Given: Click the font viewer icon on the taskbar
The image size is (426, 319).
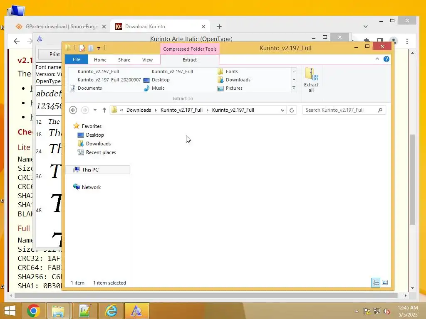Looking at the screenshot, I should 136,311.
